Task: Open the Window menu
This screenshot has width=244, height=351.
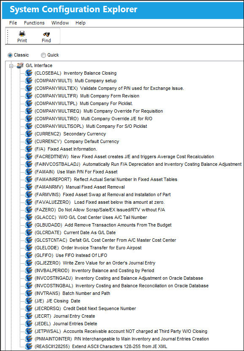Action: (x=60, y=23)
